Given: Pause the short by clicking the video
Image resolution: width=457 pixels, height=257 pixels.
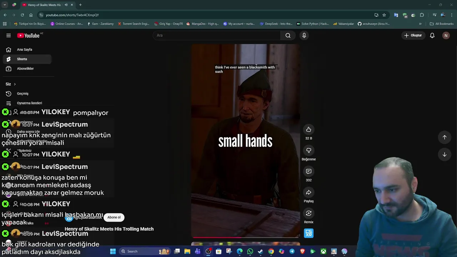Looking at the screenshot, I should point(246,141).
